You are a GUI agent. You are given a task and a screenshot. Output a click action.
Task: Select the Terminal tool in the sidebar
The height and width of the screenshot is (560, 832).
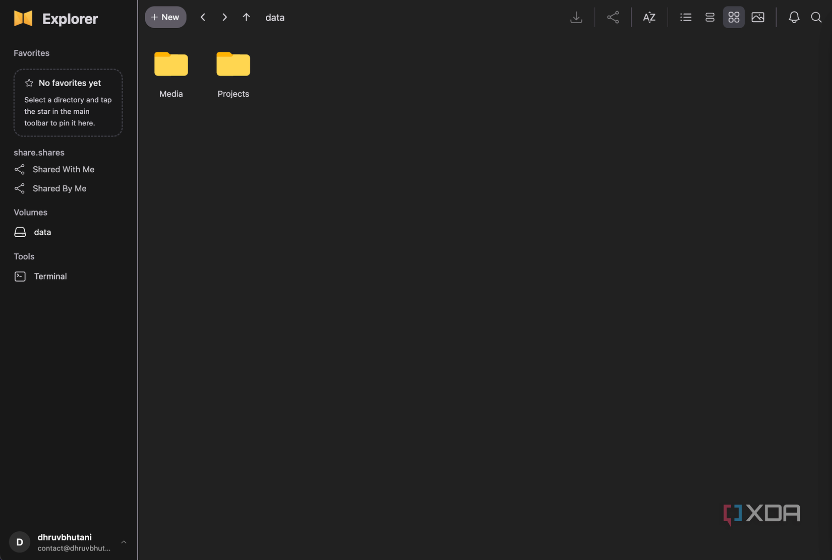pos(50,276)
